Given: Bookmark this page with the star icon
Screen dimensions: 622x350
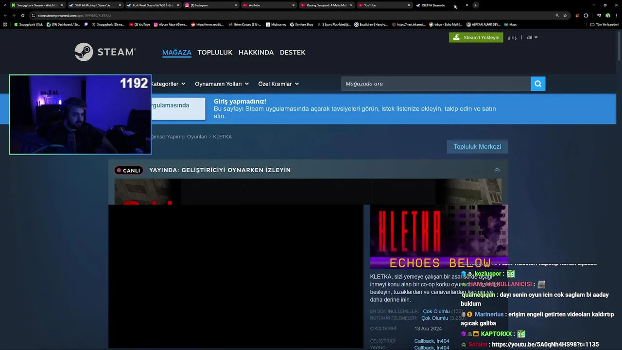Looking at the screenshot, I should click(x=565, y=16).
